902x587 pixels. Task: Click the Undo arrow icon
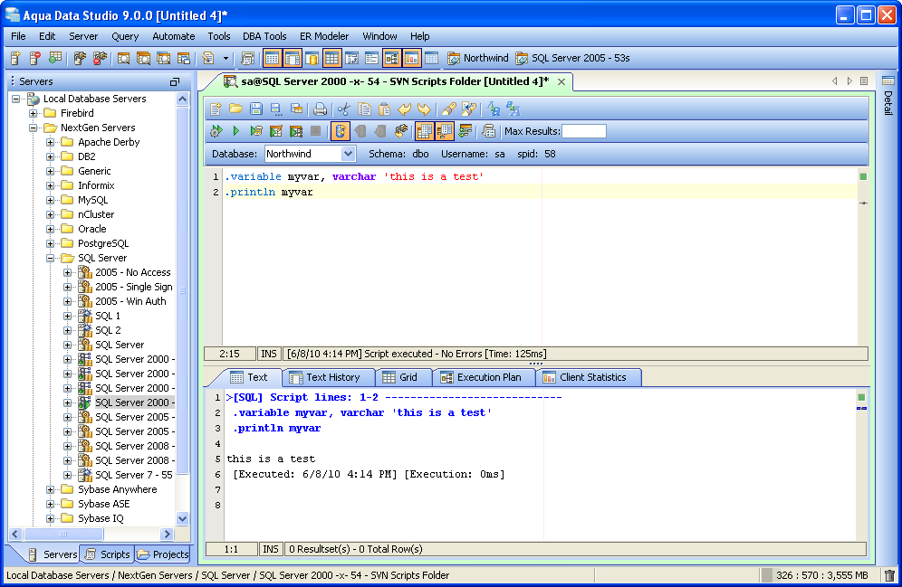click(404, 109)
